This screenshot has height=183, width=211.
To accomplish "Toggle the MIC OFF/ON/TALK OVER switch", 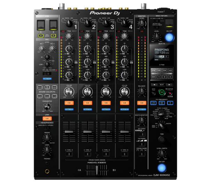I will pos(47,74).
